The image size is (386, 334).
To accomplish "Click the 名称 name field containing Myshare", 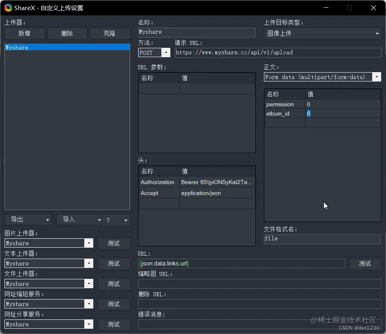I will [x=197, y=32].
